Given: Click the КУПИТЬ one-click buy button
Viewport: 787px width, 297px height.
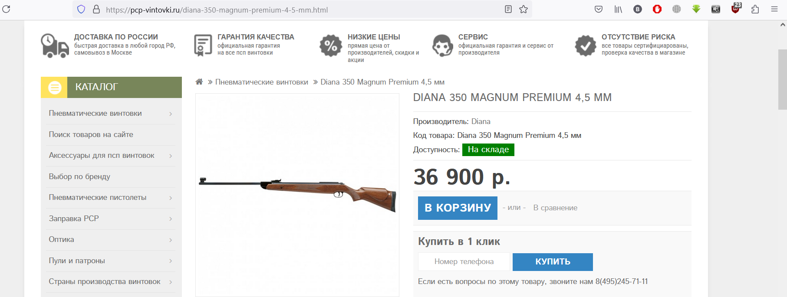Looking at the screenshot, I should pos(553,262).
